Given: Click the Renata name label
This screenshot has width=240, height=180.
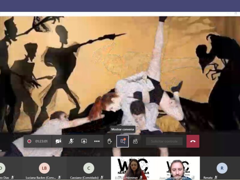Looking at the screenshot, I should (208, 178).
